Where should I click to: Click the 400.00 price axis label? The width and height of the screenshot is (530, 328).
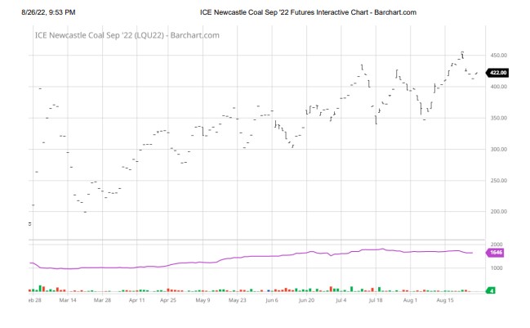point(498,87)
